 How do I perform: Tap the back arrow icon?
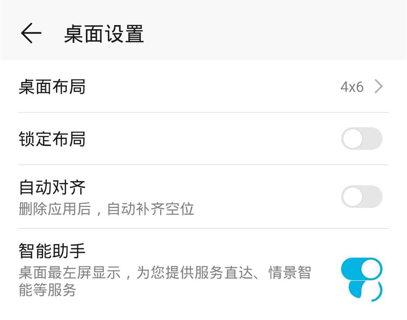[x=31, y=33]
